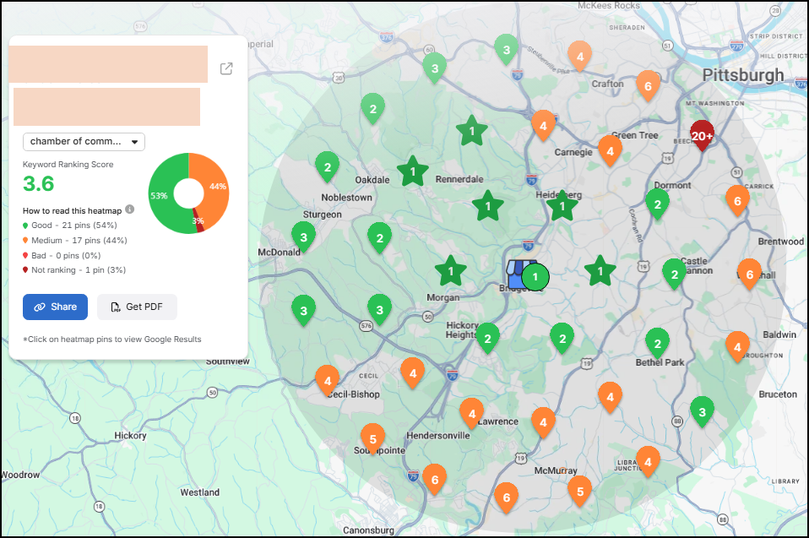This screenshot has width=809, height=538.
Task: Select the 'Bad - 0 pins (0%)' legend entry
Action: coord(62,255)
